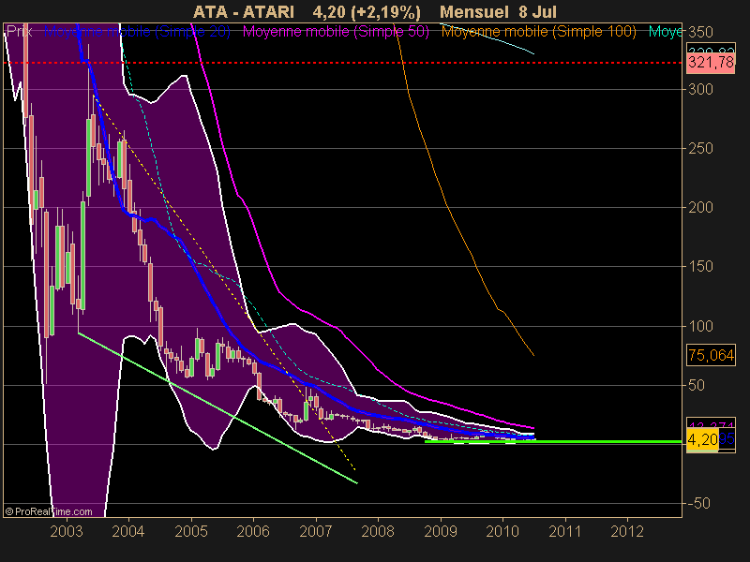Viewport: 750px width, 562px height.
Task: Click the 2003 label on time axis
Action: [67, 531]
